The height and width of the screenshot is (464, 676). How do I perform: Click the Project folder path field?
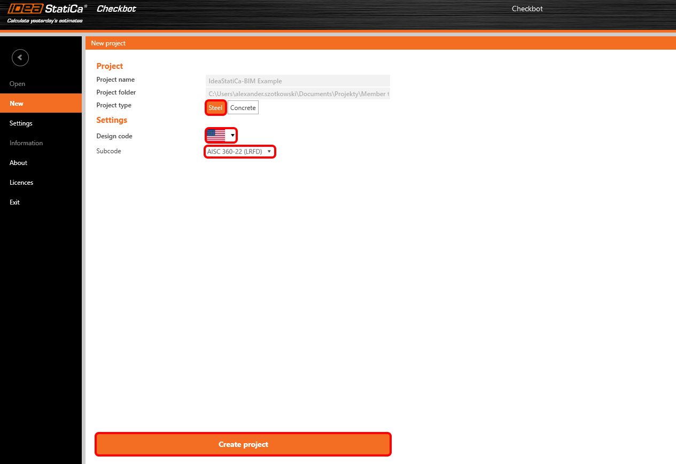(298, 93)
